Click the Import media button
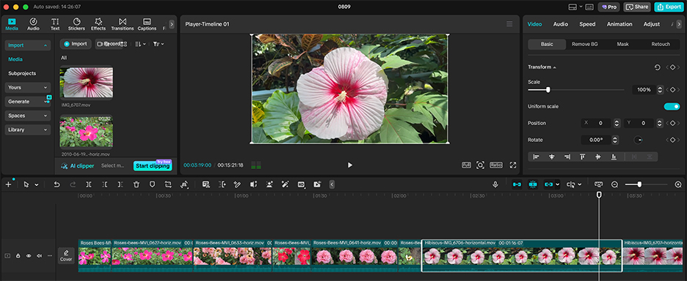The height and width of the screenshot is (281, 687). (x=76, y=44)
